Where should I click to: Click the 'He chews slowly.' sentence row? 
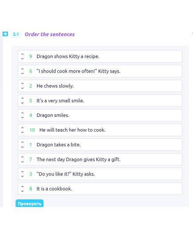(x=100, y=86)
